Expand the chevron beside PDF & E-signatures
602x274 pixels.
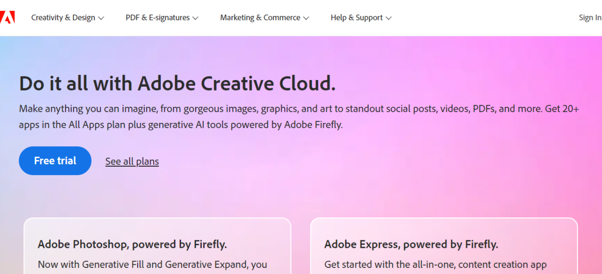(x=195, y=18)
